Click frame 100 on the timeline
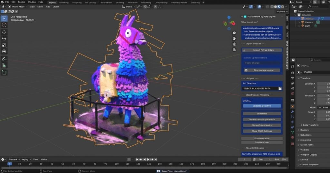This screenshot has width=330, height=173. 117,164
